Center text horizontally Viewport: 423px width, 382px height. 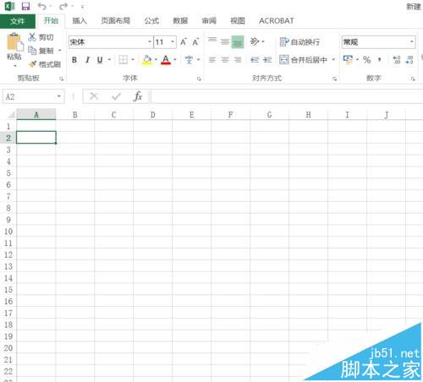tap(225, 60)
